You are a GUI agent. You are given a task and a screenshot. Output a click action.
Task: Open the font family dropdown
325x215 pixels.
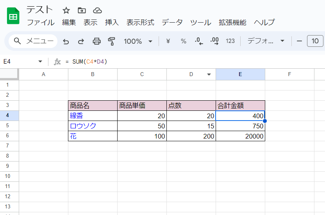click(266, 41)
